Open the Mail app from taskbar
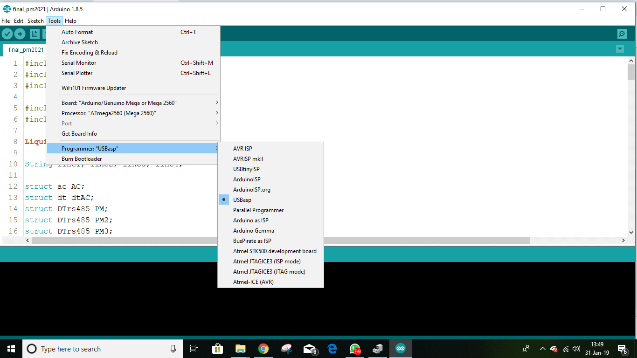 (x=309, y=349)
